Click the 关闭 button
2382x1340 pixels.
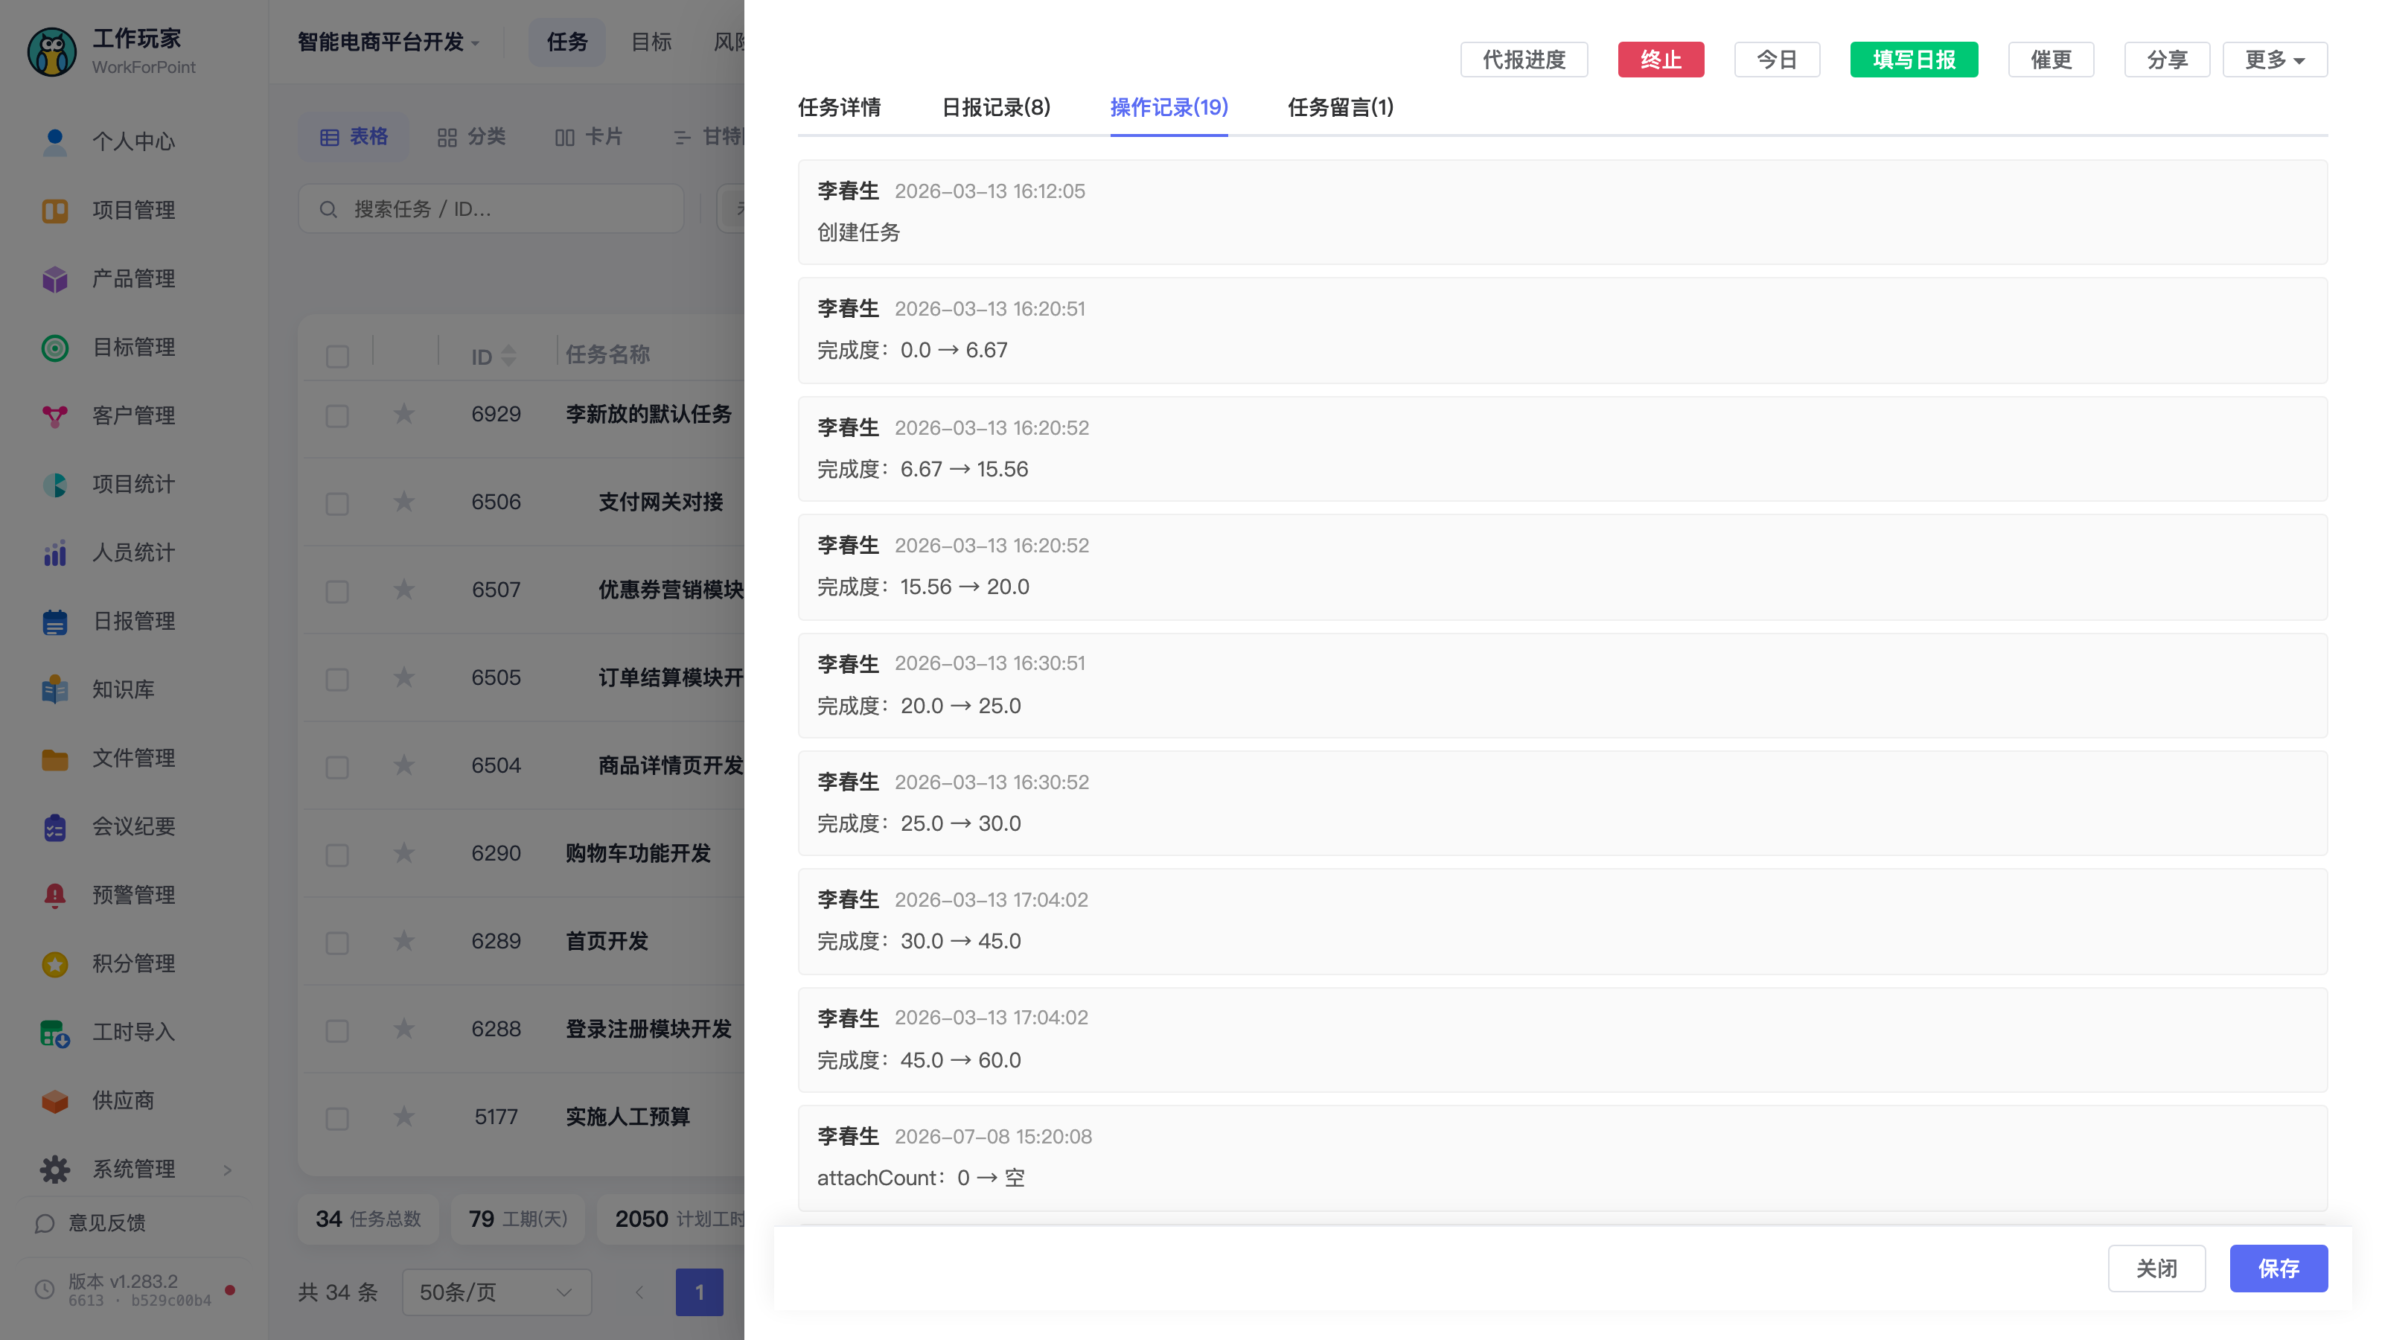point(2156,1268)
